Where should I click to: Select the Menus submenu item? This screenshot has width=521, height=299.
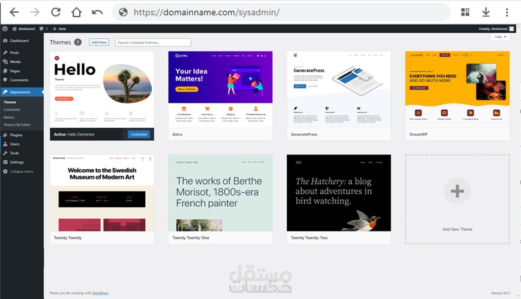9,117
